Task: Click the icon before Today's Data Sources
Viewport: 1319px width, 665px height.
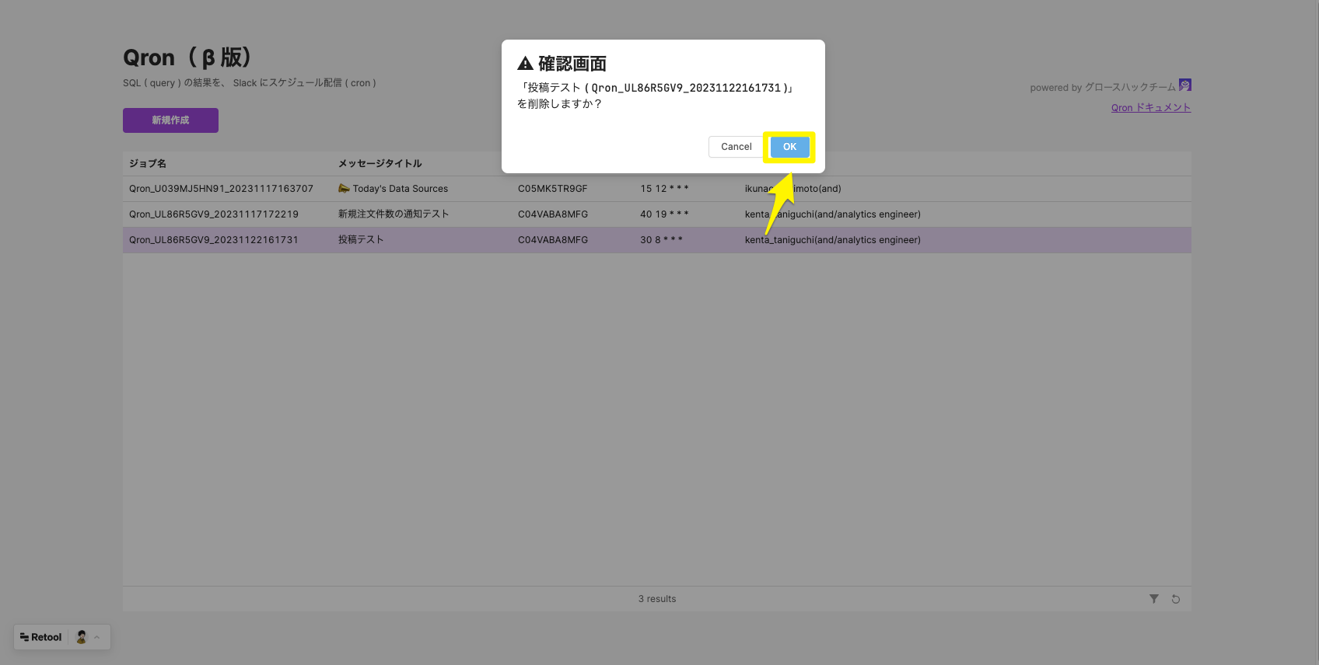Action: point(344,189)
